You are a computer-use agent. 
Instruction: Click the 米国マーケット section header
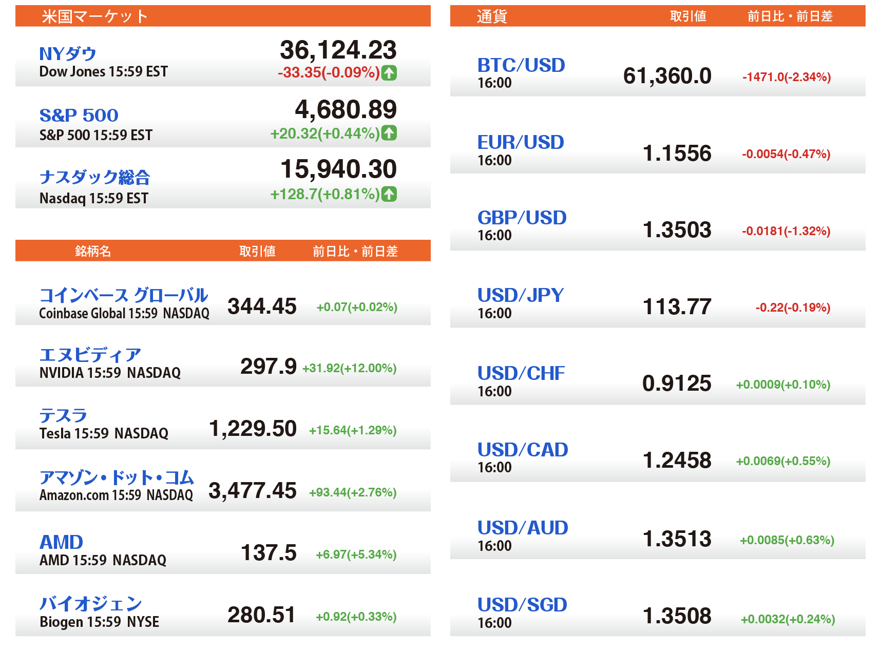95,16
